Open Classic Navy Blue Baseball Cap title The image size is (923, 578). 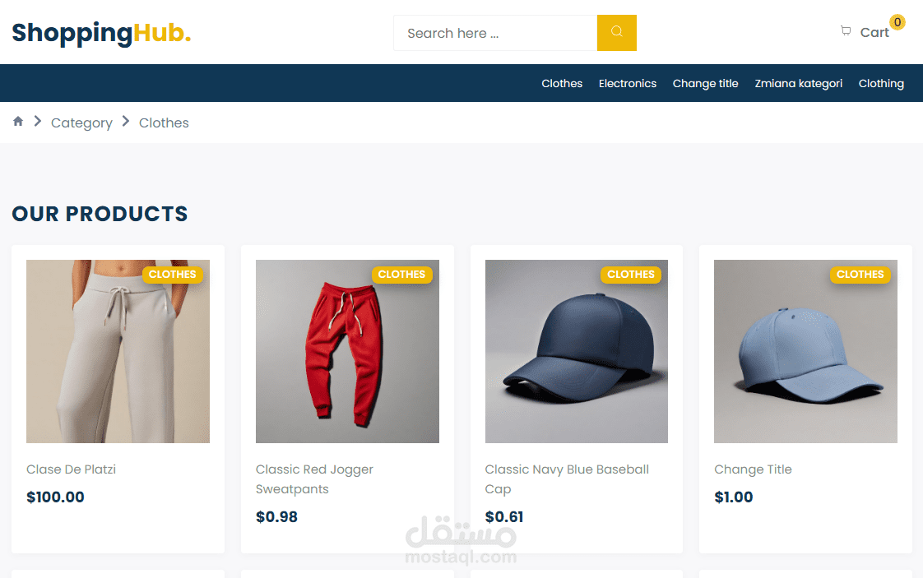tap(567, 479)
